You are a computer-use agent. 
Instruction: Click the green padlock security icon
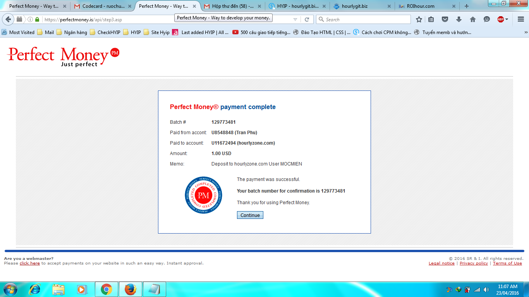(x=37, y=19)
